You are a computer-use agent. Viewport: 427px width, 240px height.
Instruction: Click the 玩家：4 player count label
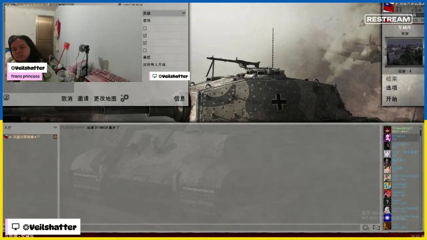(x=405, y=71)
